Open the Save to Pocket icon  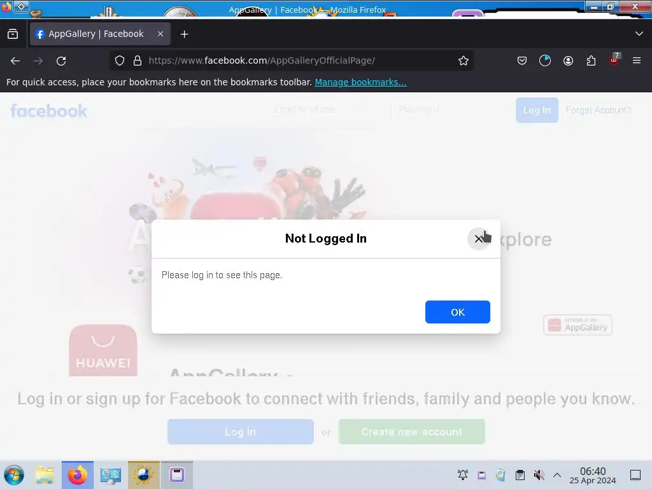click(x=522, y=60)
